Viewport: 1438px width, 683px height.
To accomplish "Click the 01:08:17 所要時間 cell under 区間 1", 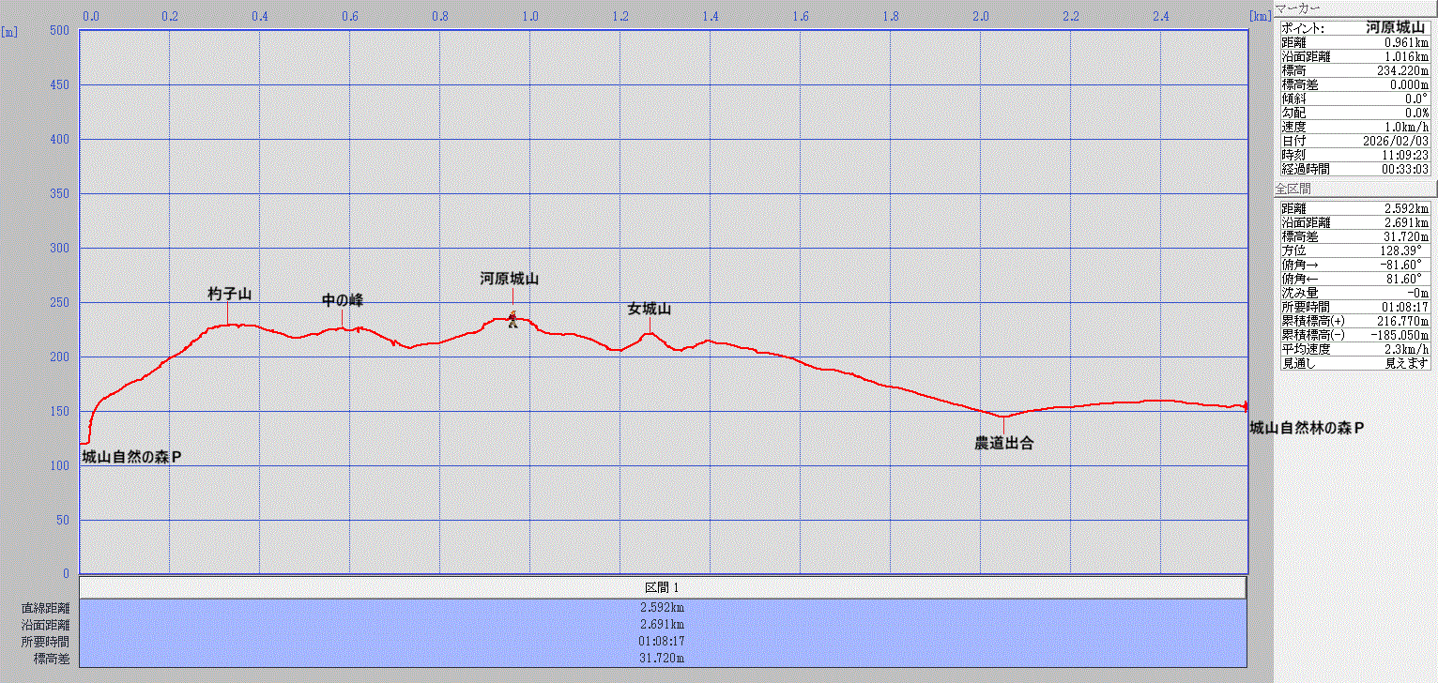I will pos(663,641).
